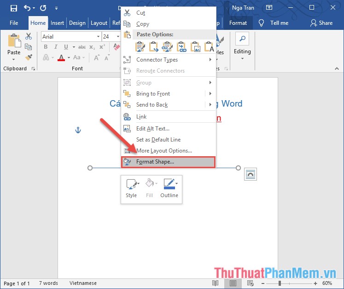Open the Clipboard dialog launcher

(33, 69)
